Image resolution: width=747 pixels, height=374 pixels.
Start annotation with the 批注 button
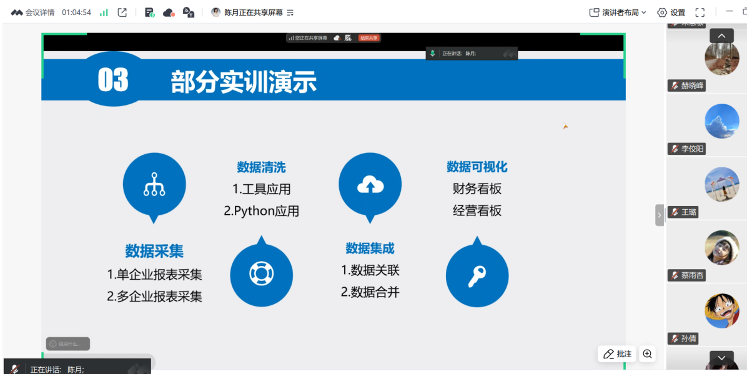point(616,353)
